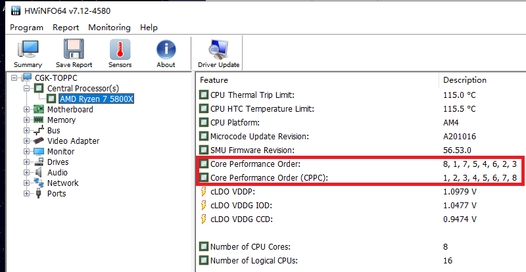The image size is (526, 272).
Task: Expand the Bus tree node
Action: tap(26, 131)
